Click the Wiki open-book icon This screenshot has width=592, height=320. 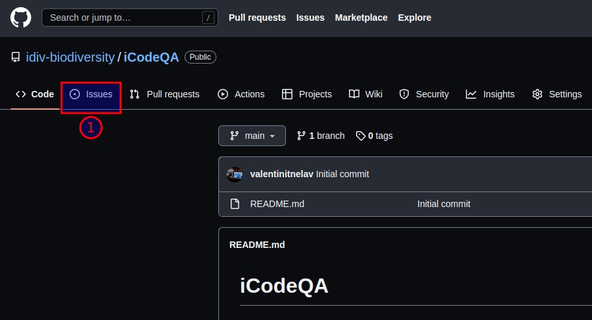point(354,94)
